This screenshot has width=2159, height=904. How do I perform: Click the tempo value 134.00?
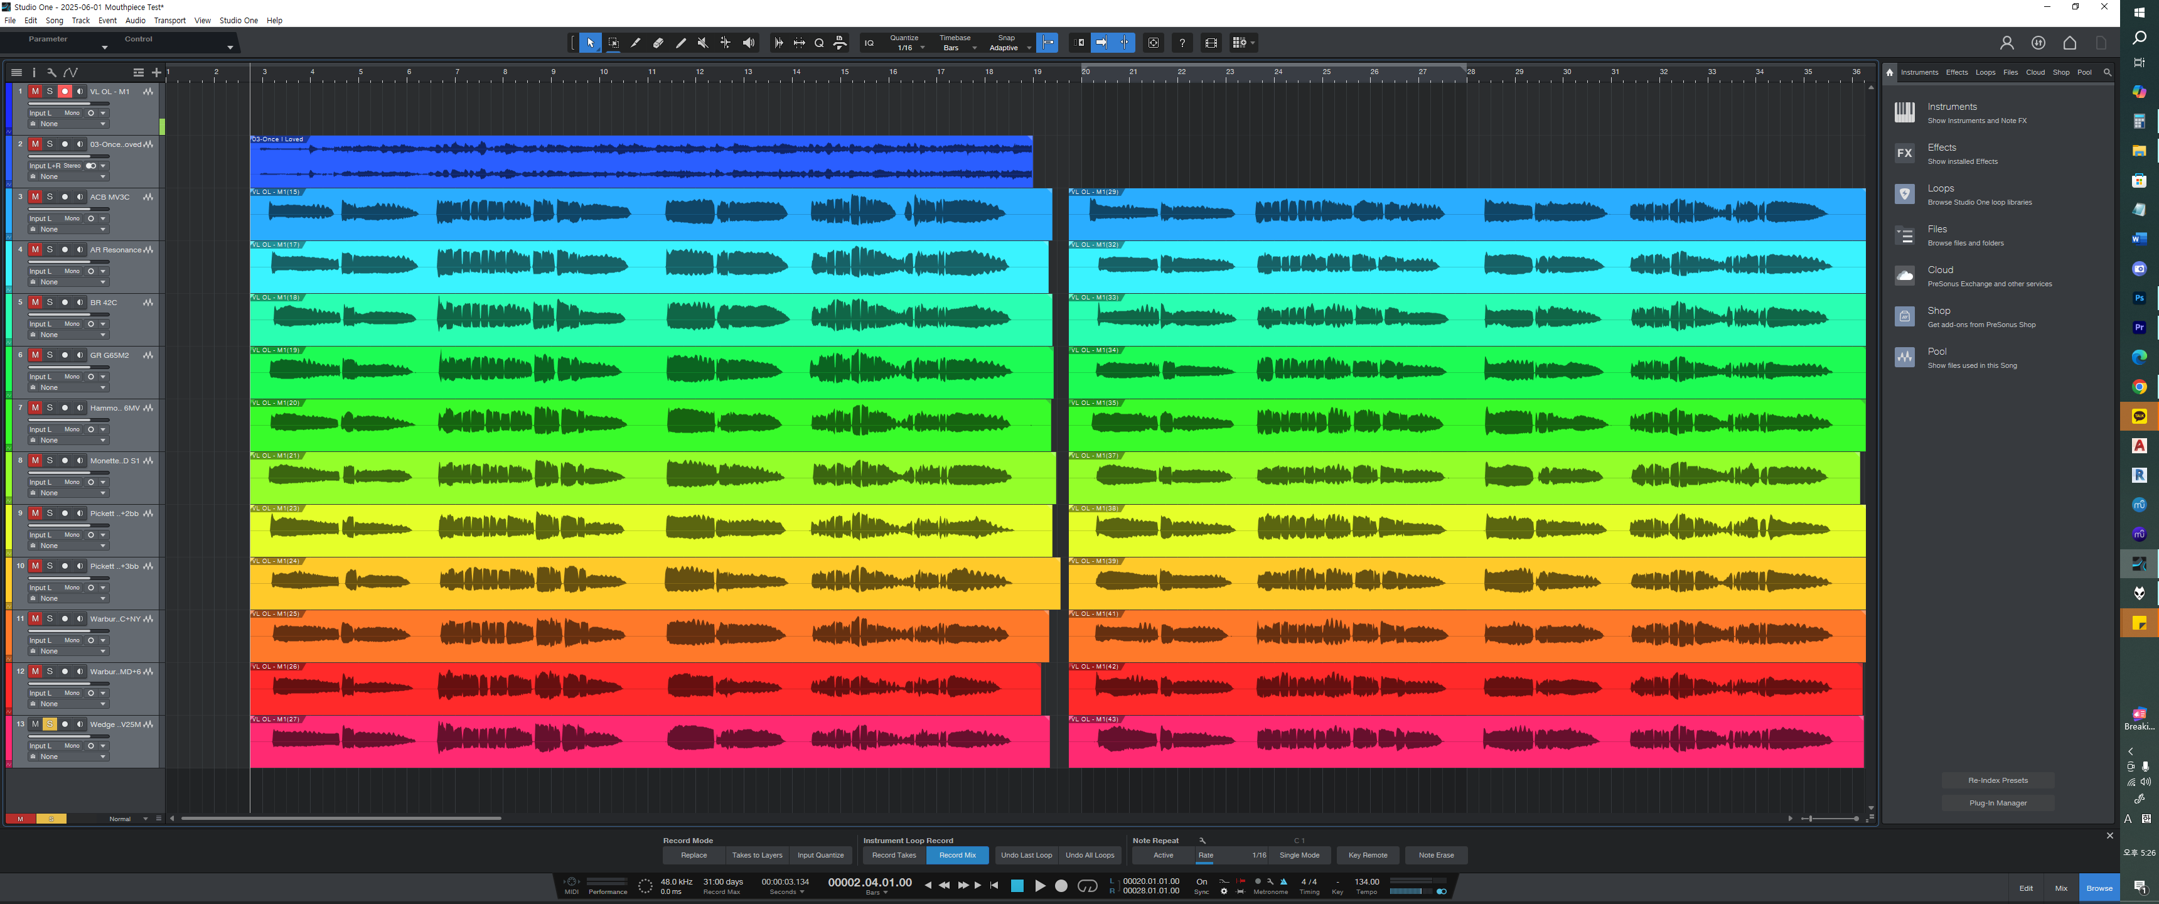point(1366,881)
